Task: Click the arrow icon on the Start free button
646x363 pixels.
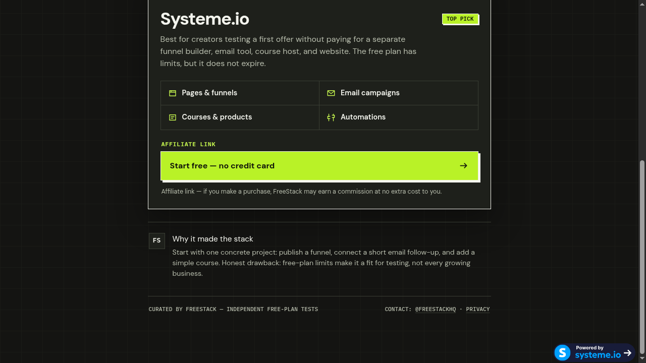Action: 463,166
